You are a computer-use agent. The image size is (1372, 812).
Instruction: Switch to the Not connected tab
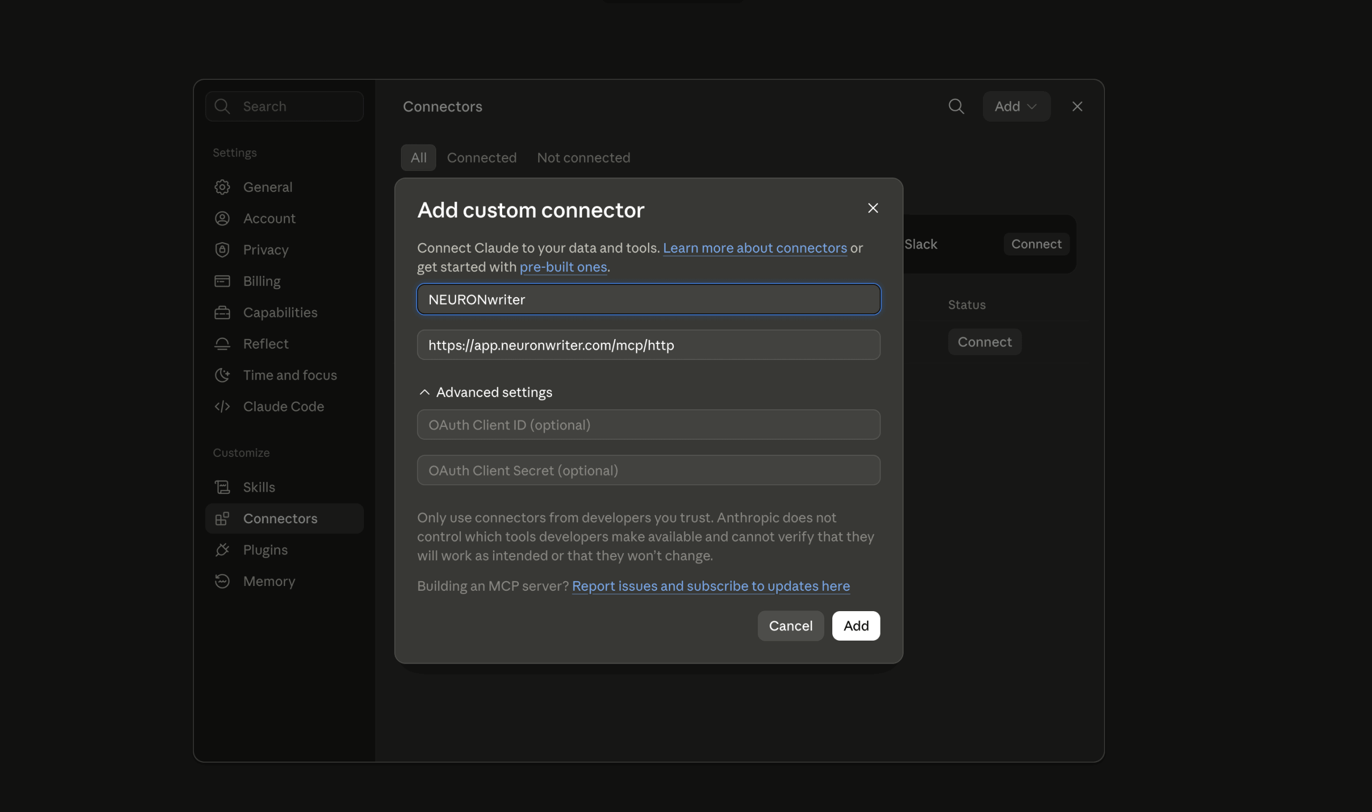tap(584, 157)
